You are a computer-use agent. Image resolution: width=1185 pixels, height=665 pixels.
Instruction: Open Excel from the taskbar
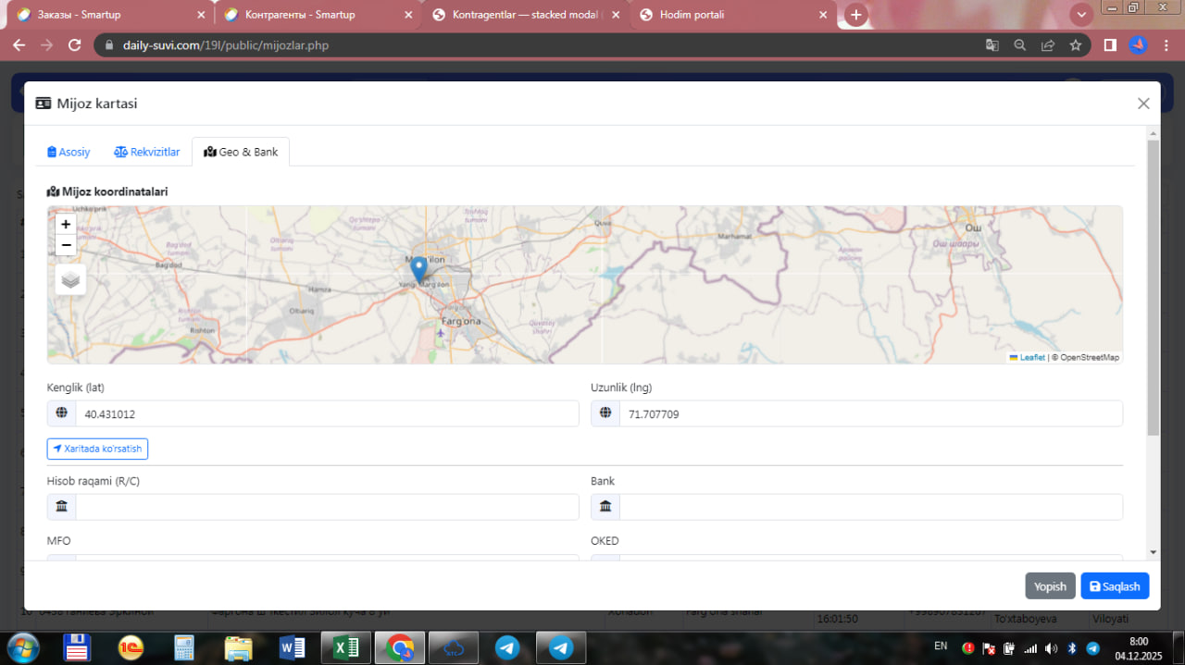point(346,647)
